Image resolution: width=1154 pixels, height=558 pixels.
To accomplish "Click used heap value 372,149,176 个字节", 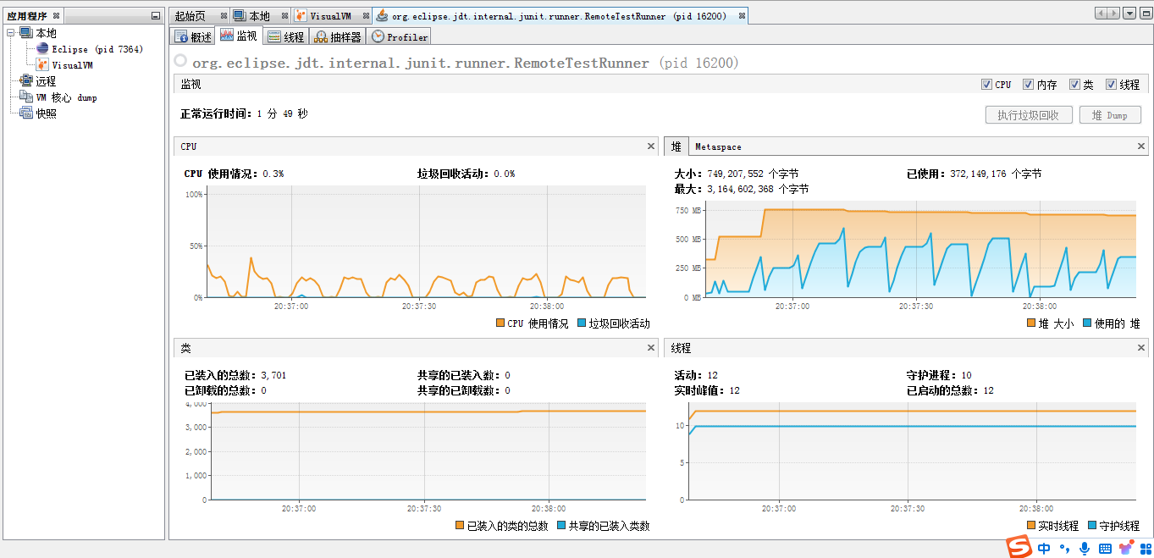I will 996,174.
